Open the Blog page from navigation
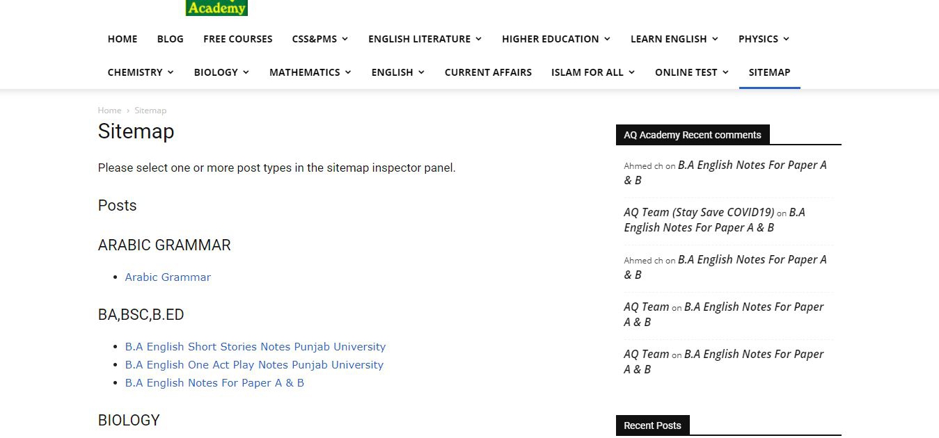The height and width of the screenshot is (438, 939). click(x=171, y=39)
